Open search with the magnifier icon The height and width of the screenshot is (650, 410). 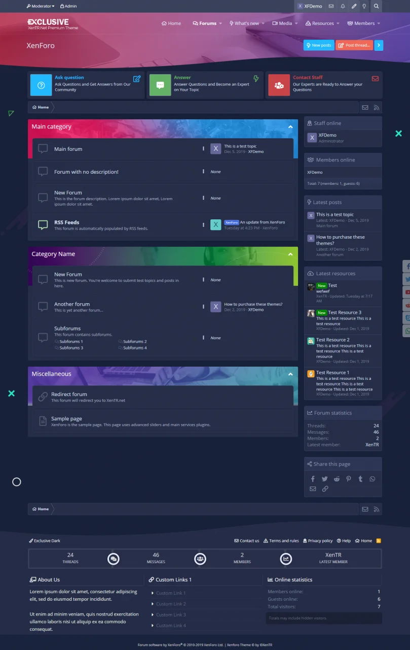pos(376,6)
